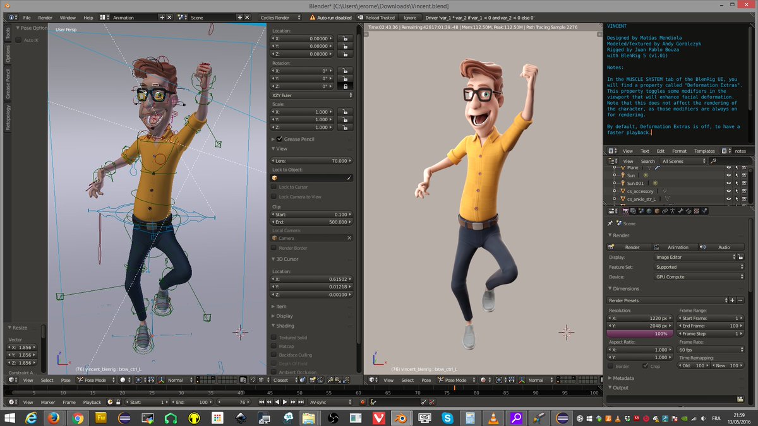The width and height of the screenshot is (758, 426).
Task: Hide the Sun.001 object with eye icon
Action: pyautogui.click(x=728, y=183)
